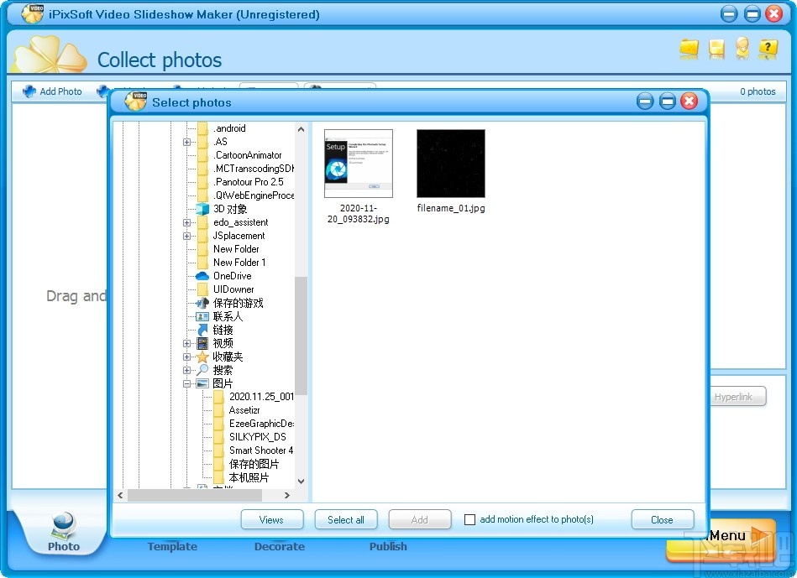Click the Select all button

[x=346, y=519]
